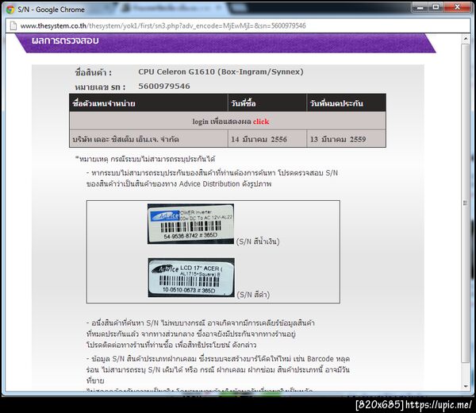Click the วันที่ซื้อ column header

point(267,103)
